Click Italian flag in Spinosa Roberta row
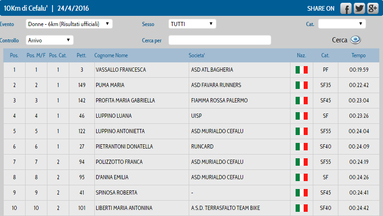 pos(301,193)
